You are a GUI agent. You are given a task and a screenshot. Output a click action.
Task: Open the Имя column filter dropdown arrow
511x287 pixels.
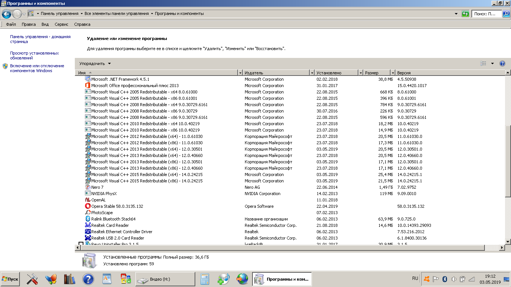[240, 73]
